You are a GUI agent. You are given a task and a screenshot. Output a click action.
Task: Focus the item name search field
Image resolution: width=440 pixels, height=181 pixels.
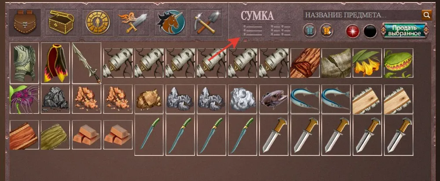click(x=362, y=15)
